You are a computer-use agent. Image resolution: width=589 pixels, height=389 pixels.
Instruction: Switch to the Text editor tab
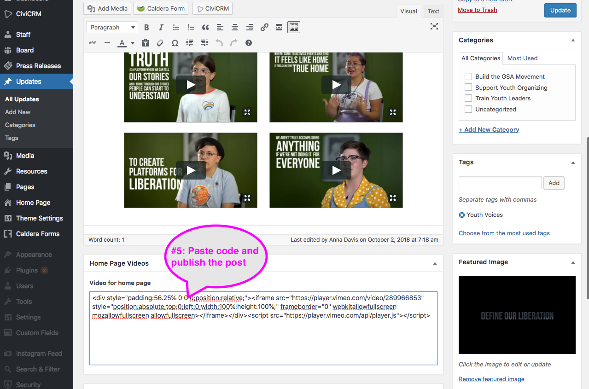pyautogui.click(x=433, y=11)
